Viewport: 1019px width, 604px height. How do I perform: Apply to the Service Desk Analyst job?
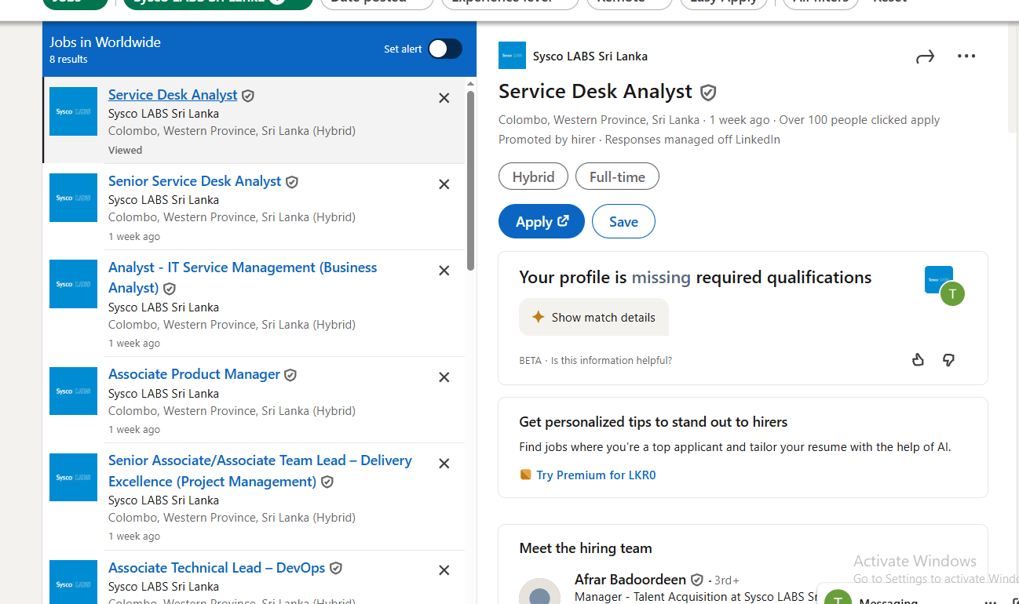(542, 221)
